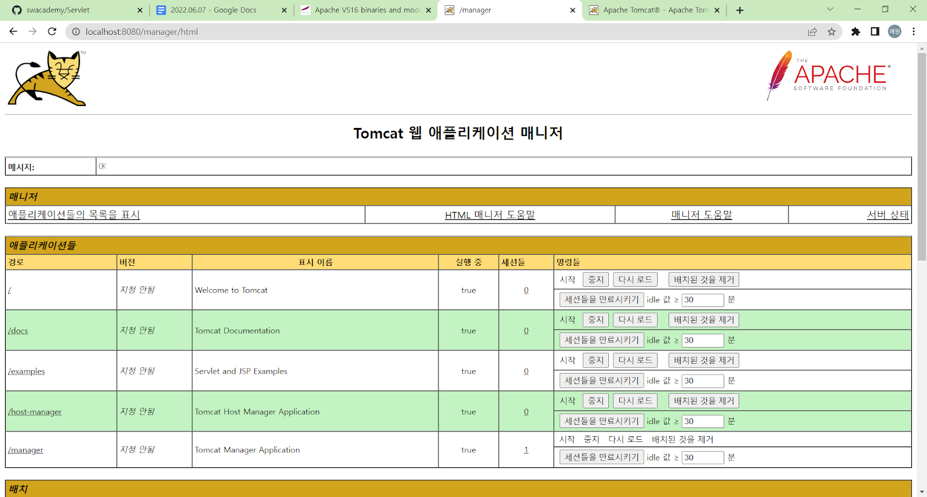The height and width of the screenshot is (497, 927).
Task: Open 매니저 도움말 link
Action: (702, 214)
